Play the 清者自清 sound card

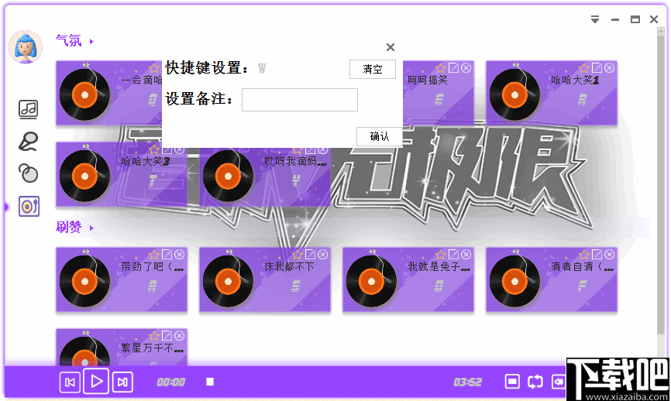pyautogui.click(x=514, y=281)
